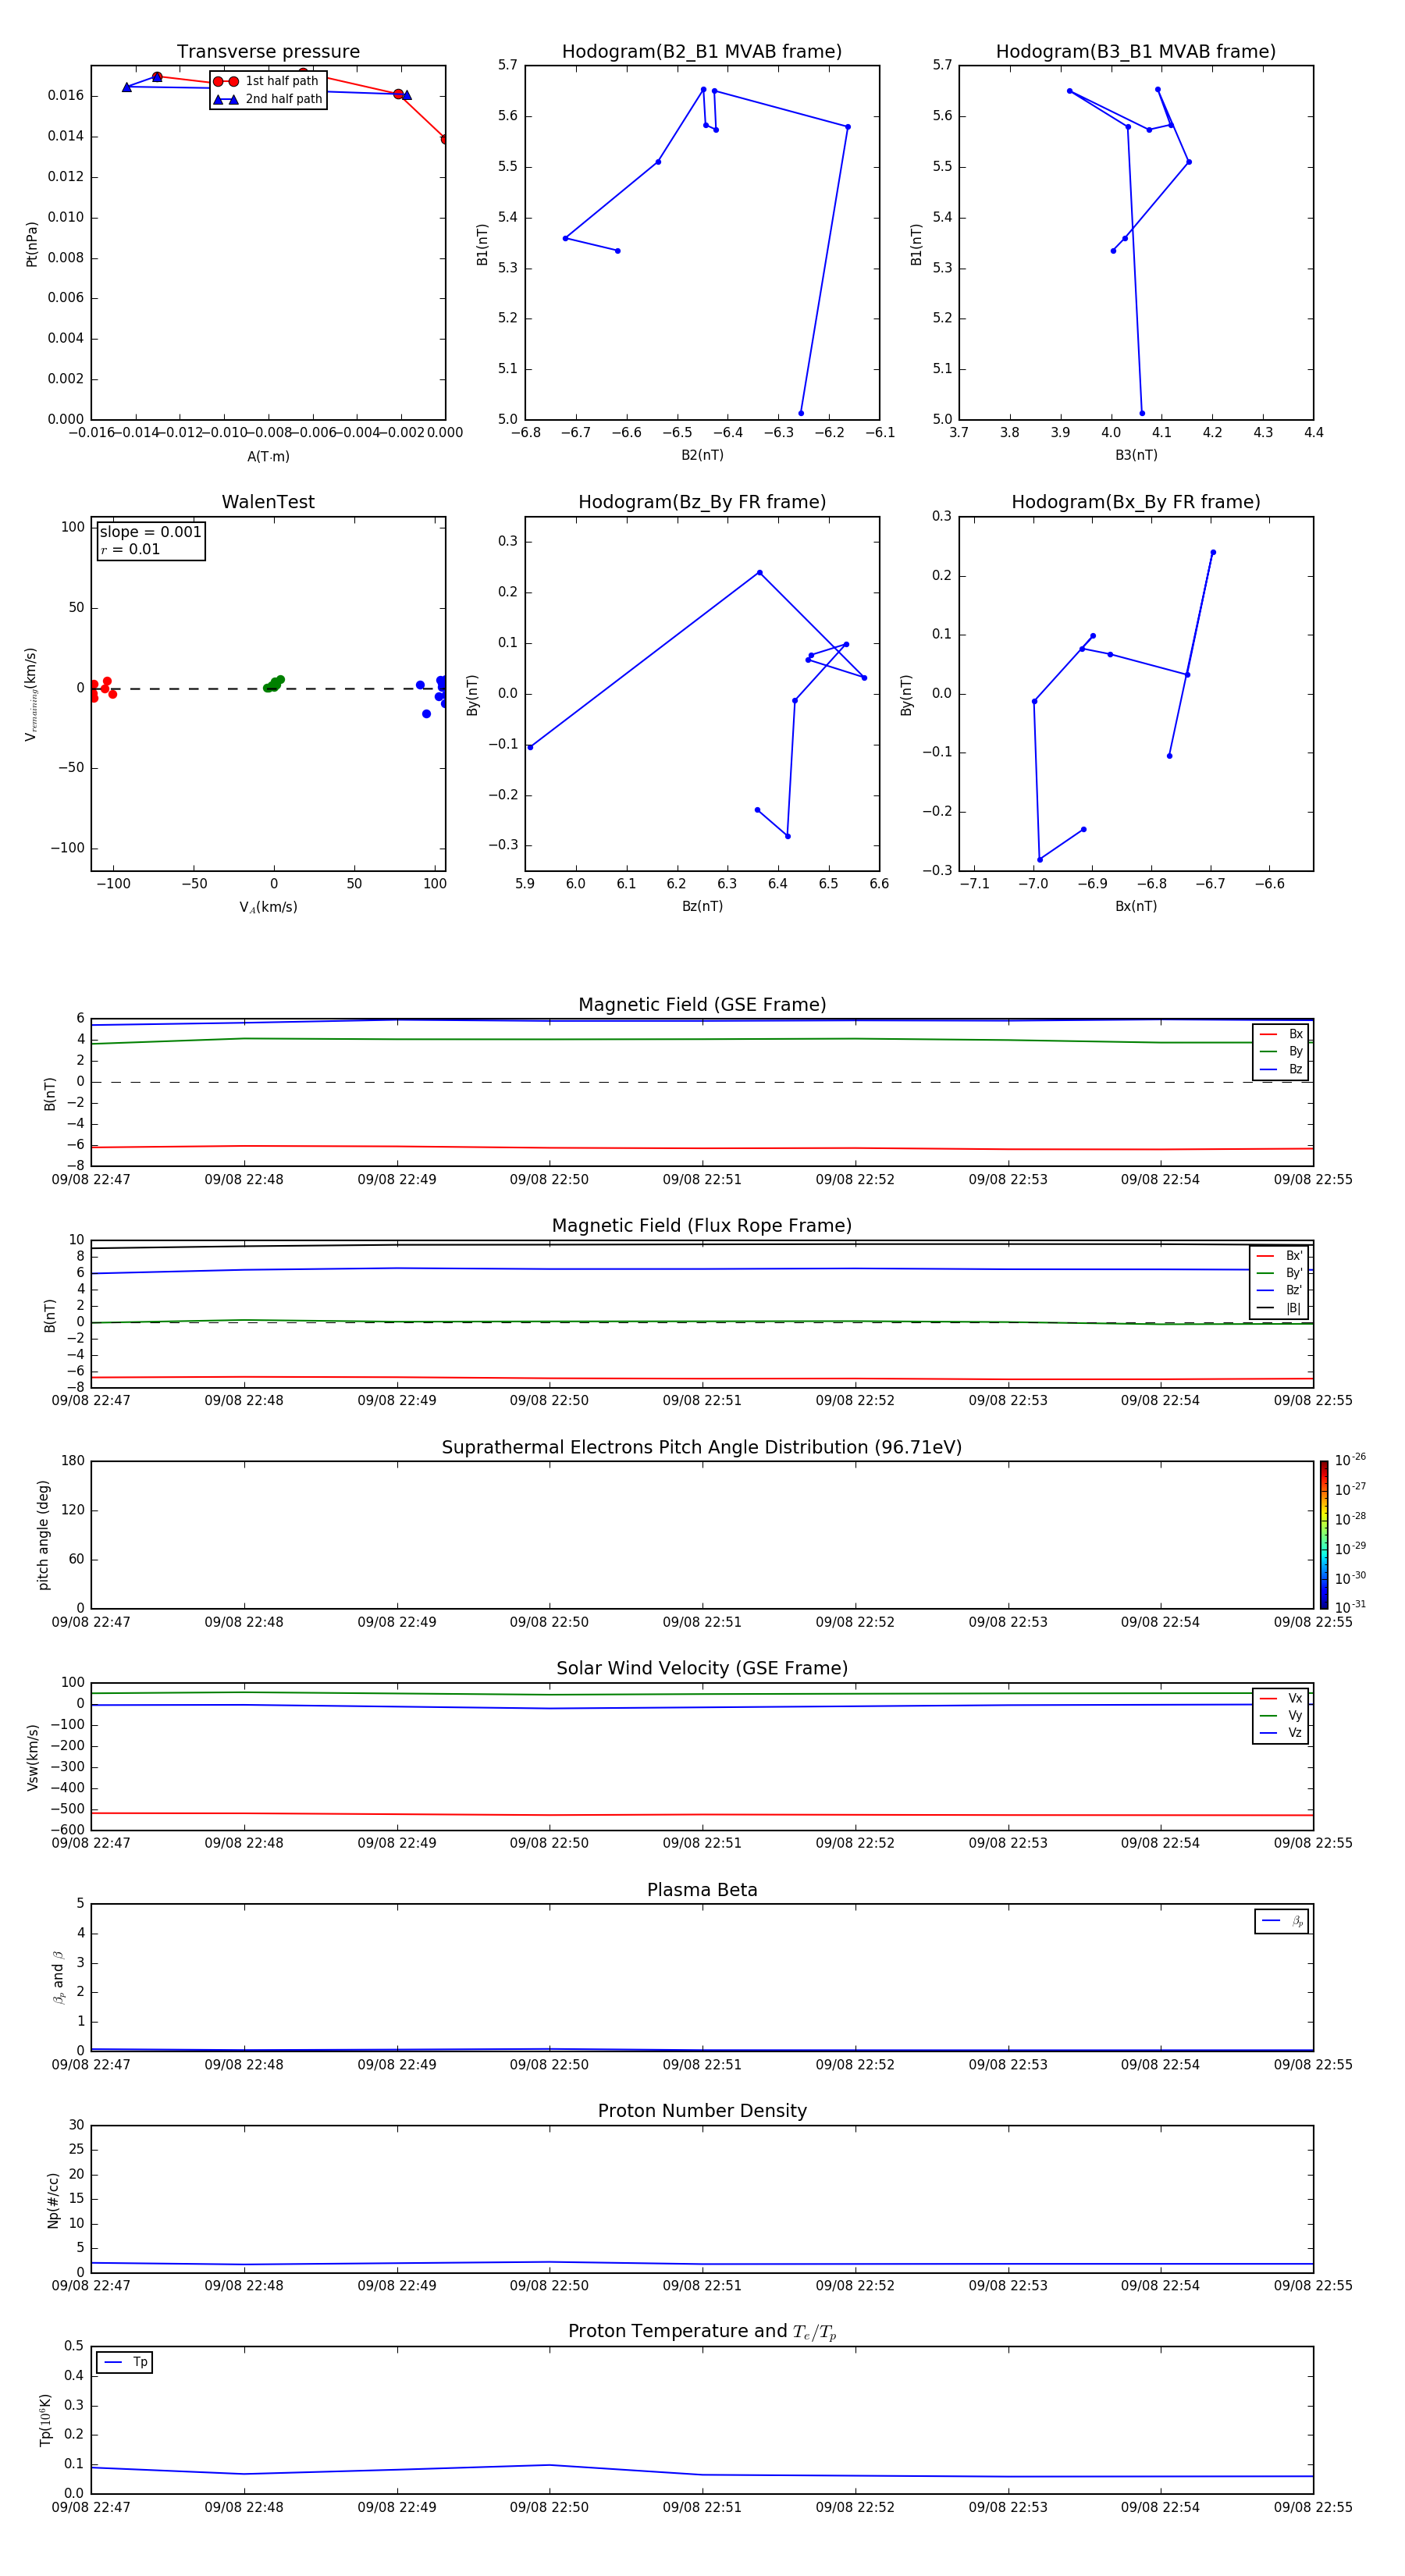The image size is (1405, 2576).
Task: Click the '1st half path' legend entry
Action: coord(267,81)
